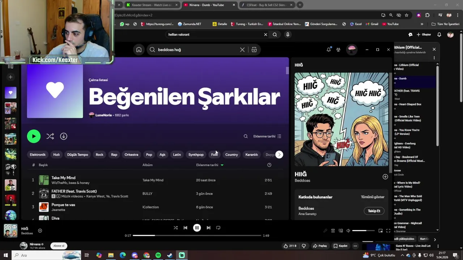Sort by duration clock column icon

point(269,165)
